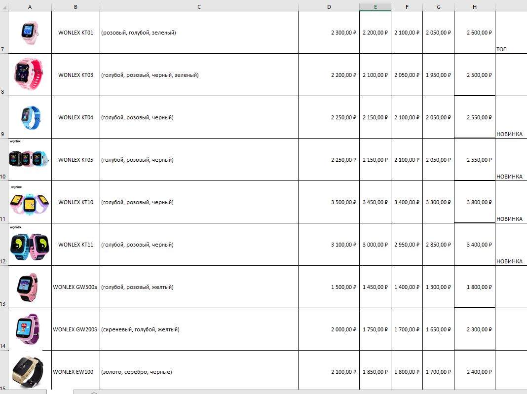
Task: Click the WONLEX KT03 watch image
Action: click(29, 74)
